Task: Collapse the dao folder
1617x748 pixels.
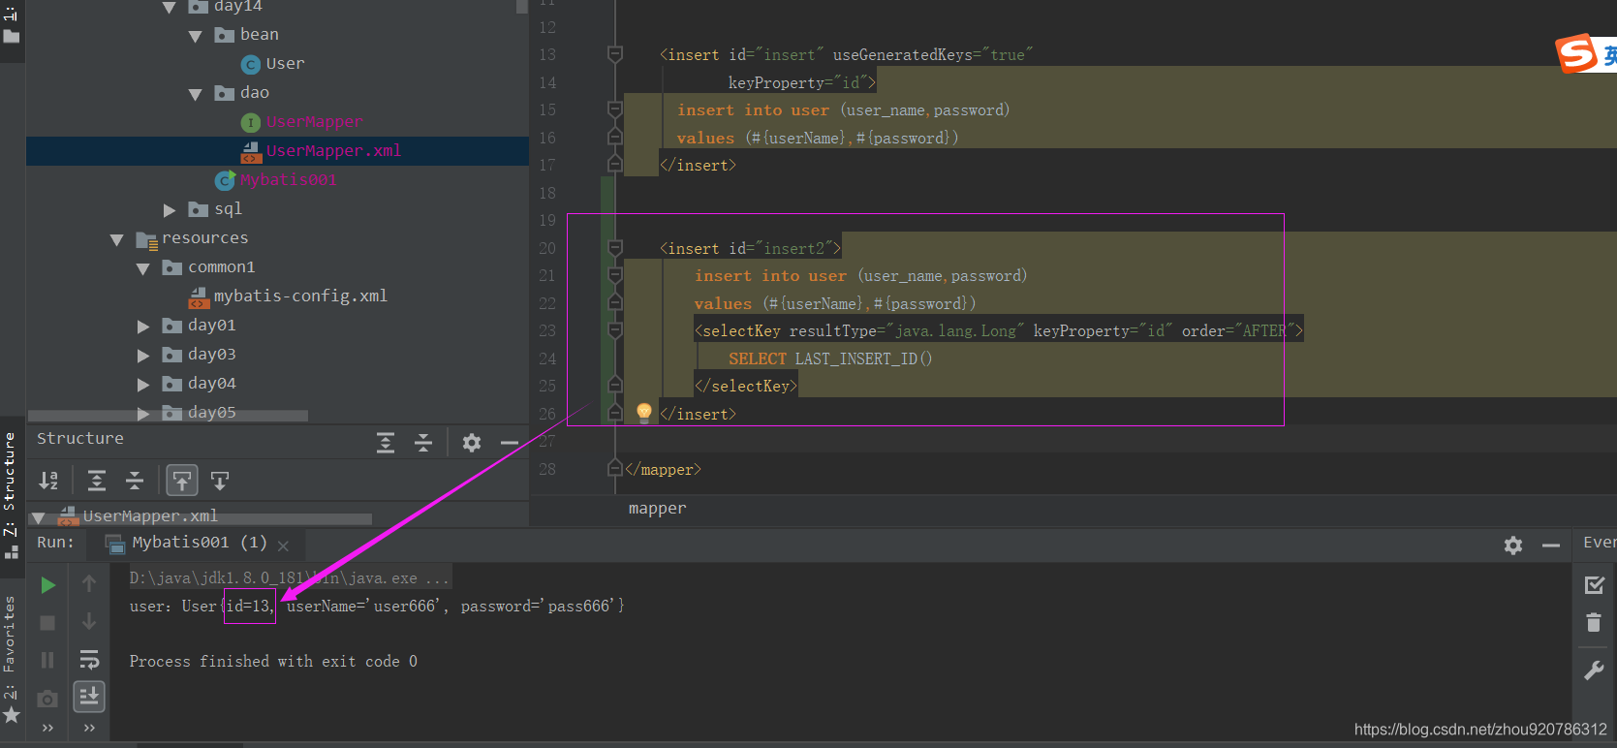Action: (x=195, y=94)
